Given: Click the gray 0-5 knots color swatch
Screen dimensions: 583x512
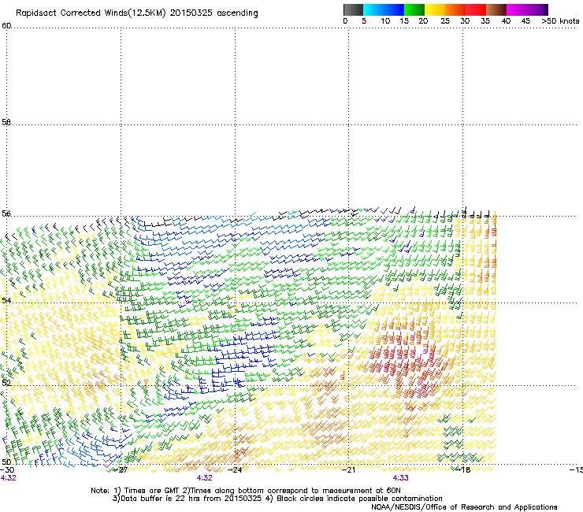Looking at the screenshot, I should coord(353,9).
